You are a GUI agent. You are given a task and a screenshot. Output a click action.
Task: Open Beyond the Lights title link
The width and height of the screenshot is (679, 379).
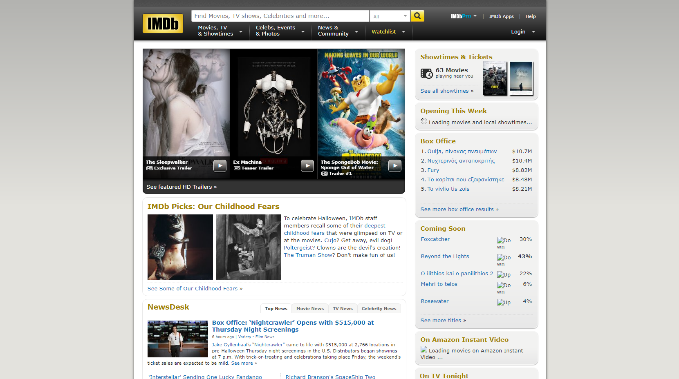[x=445, y=256]
